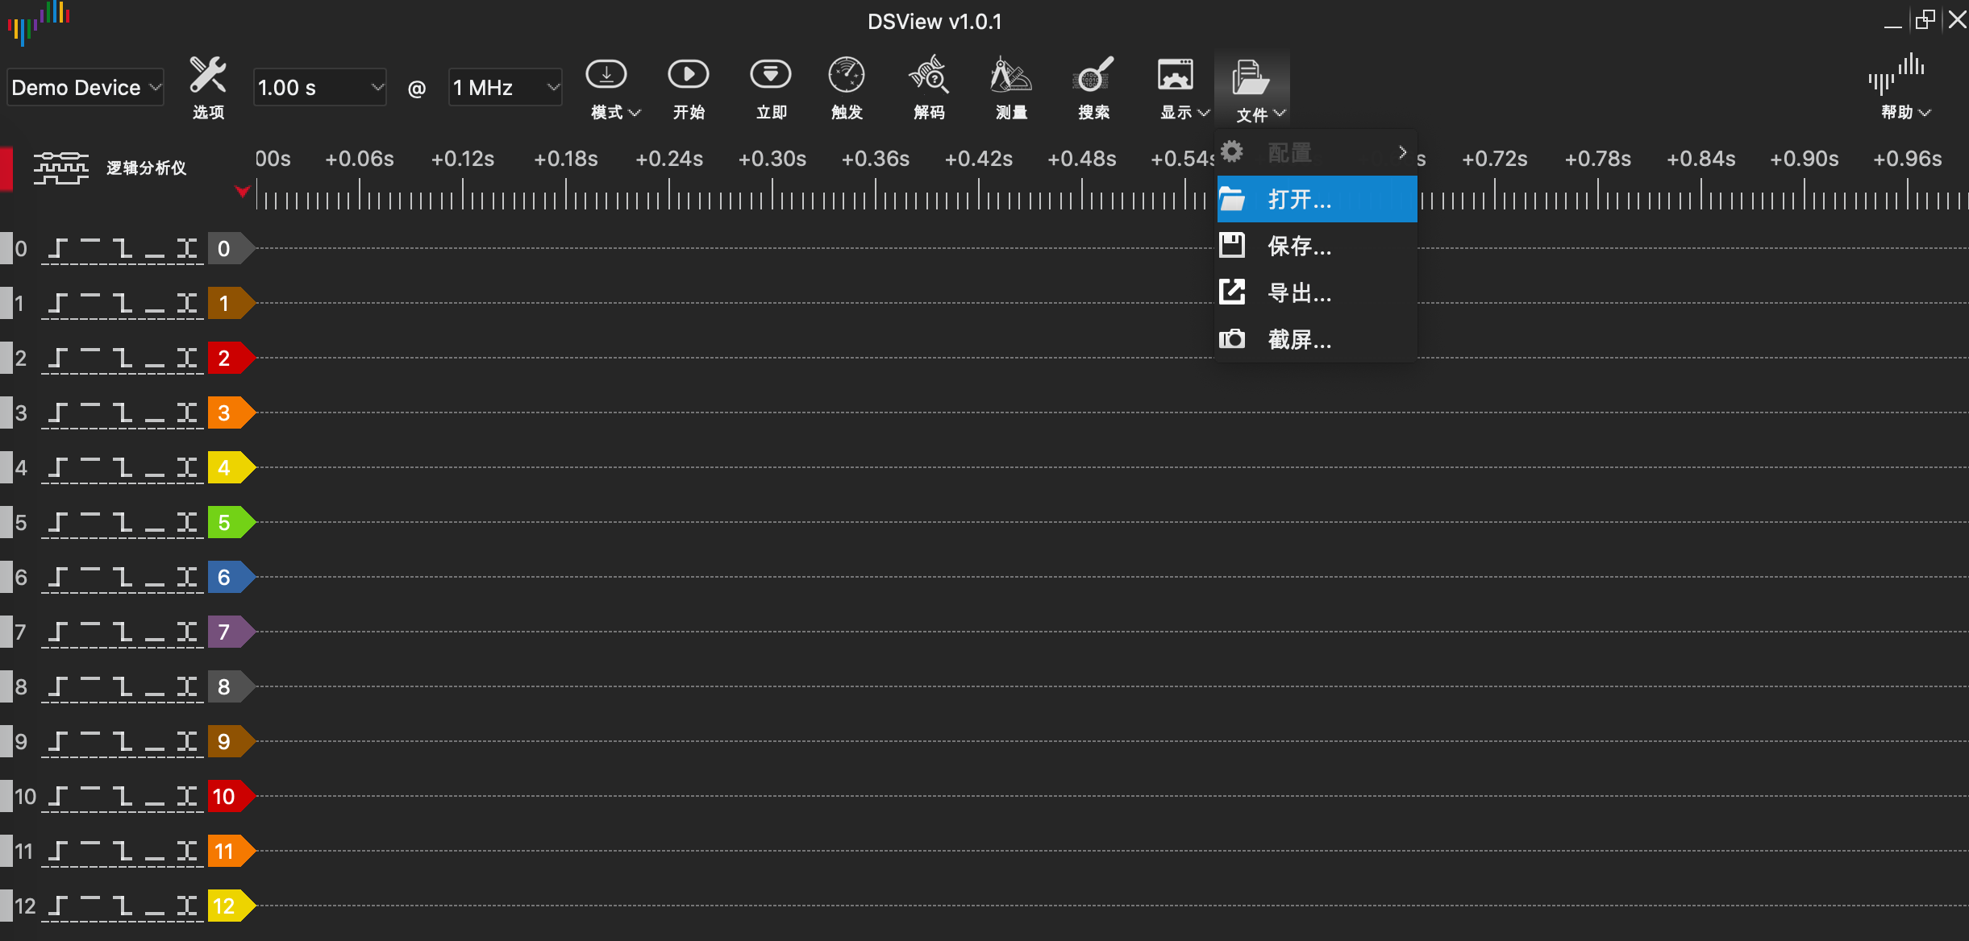The image size is (1969, 941).
Task: Open the Trigger panel icon
Action: 847,76
